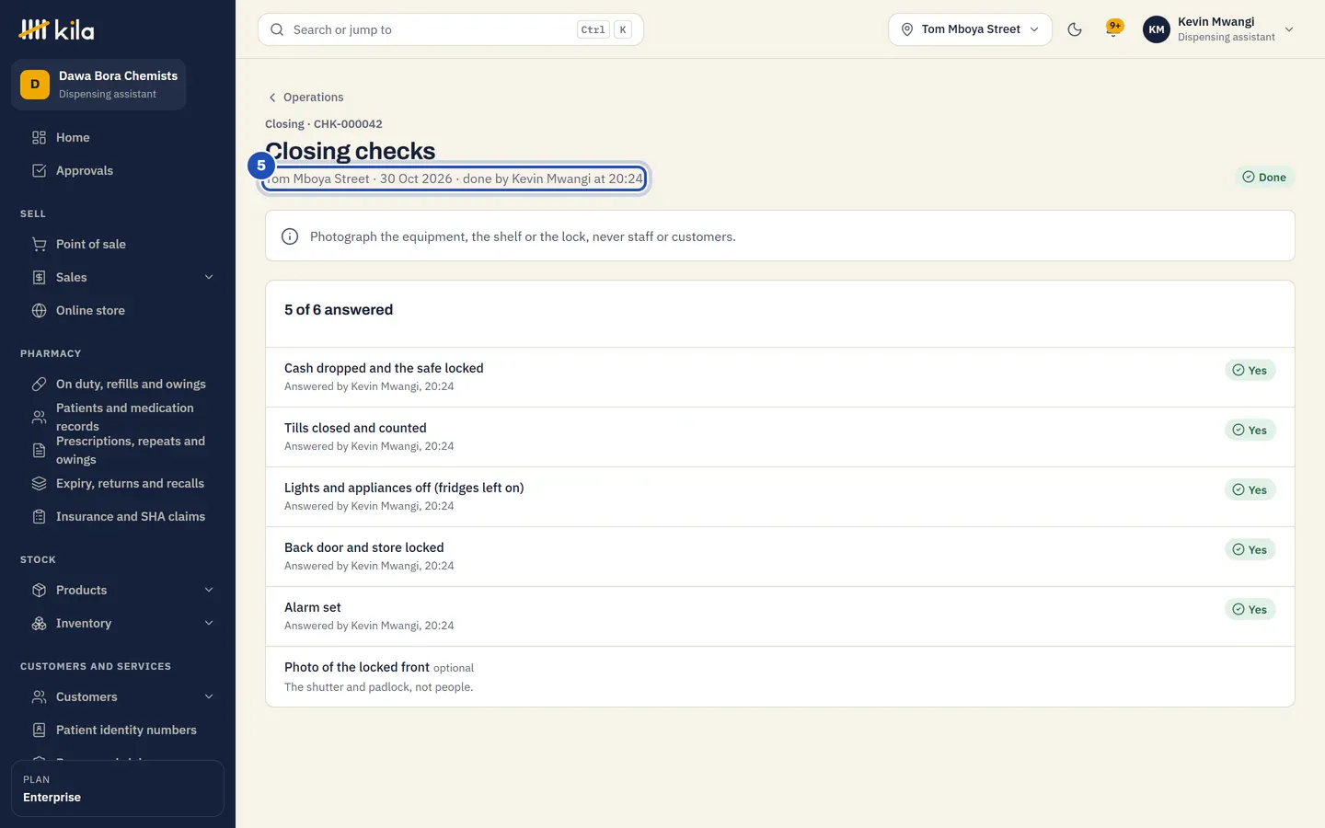Viewport: 1325px width, 828px height.
Task: Click the Done status badge
Action: pyautogui.click(x=1264, y=177)
